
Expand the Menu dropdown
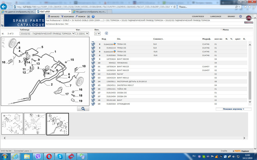[225, 30]
